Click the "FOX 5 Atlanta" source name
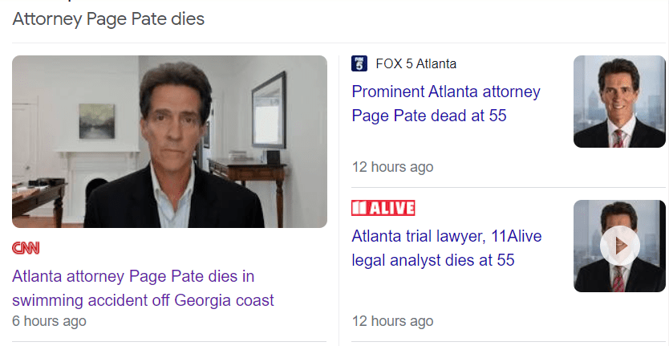The height and width of the screenshot is (346, 669). [x=415, y=64]
